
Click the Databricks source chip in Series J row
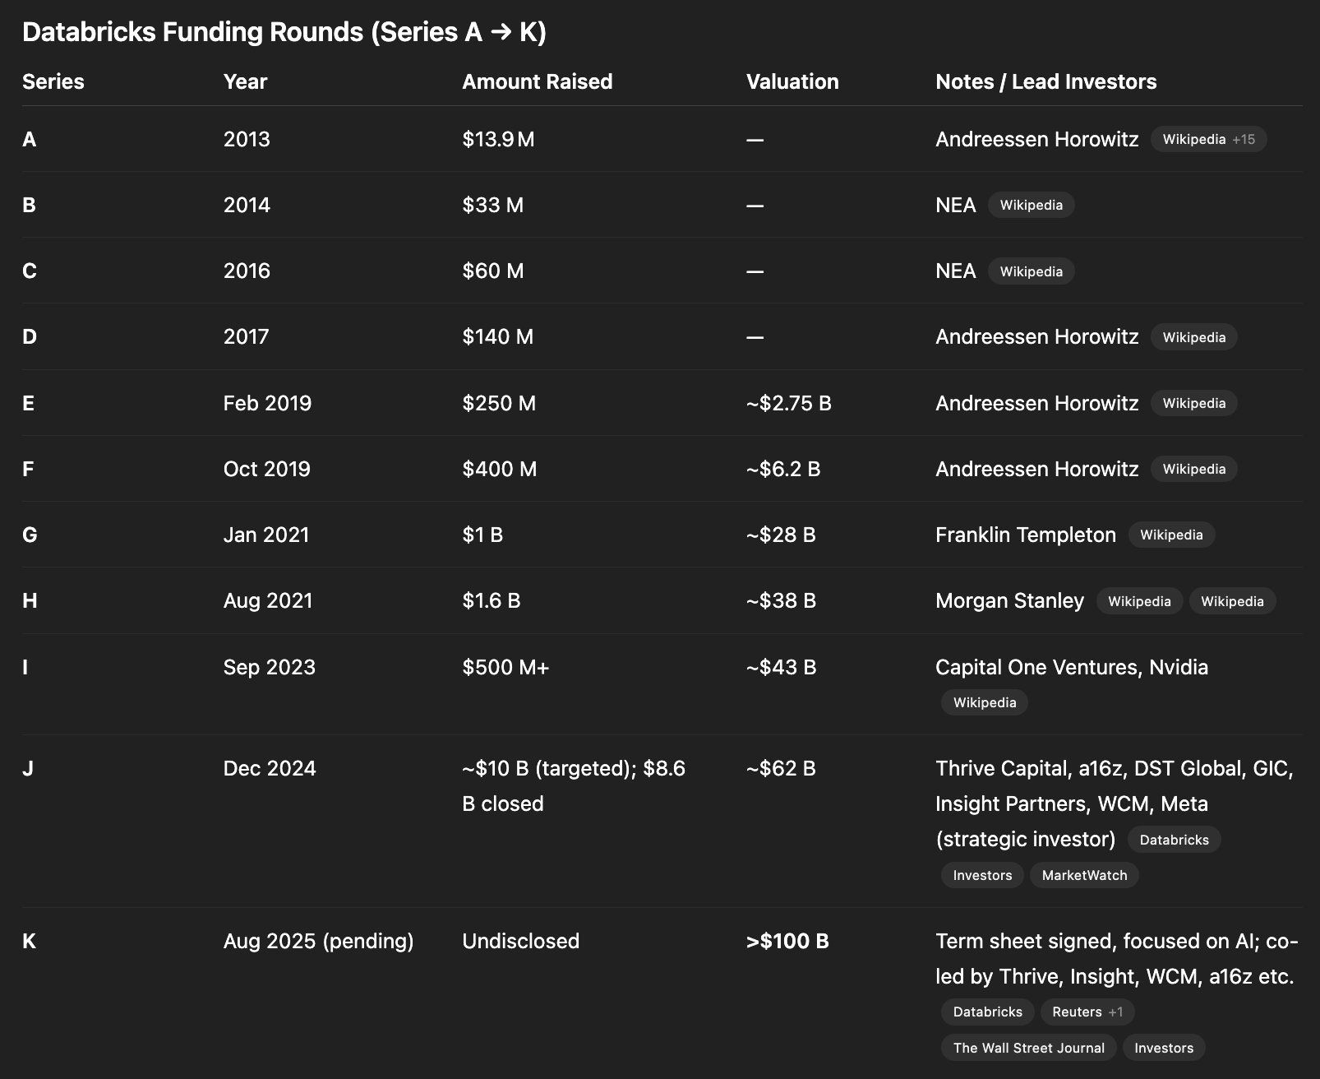[x=1174, y=840]
